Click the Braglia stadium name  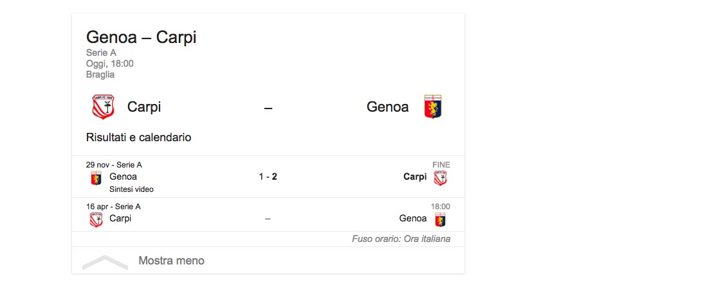pos(100,74)
